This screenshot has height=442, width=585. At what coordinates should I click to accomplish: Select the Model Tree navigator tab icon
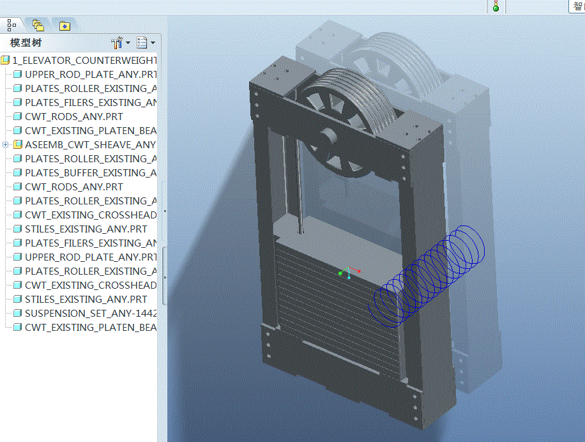tap(11, 26)
